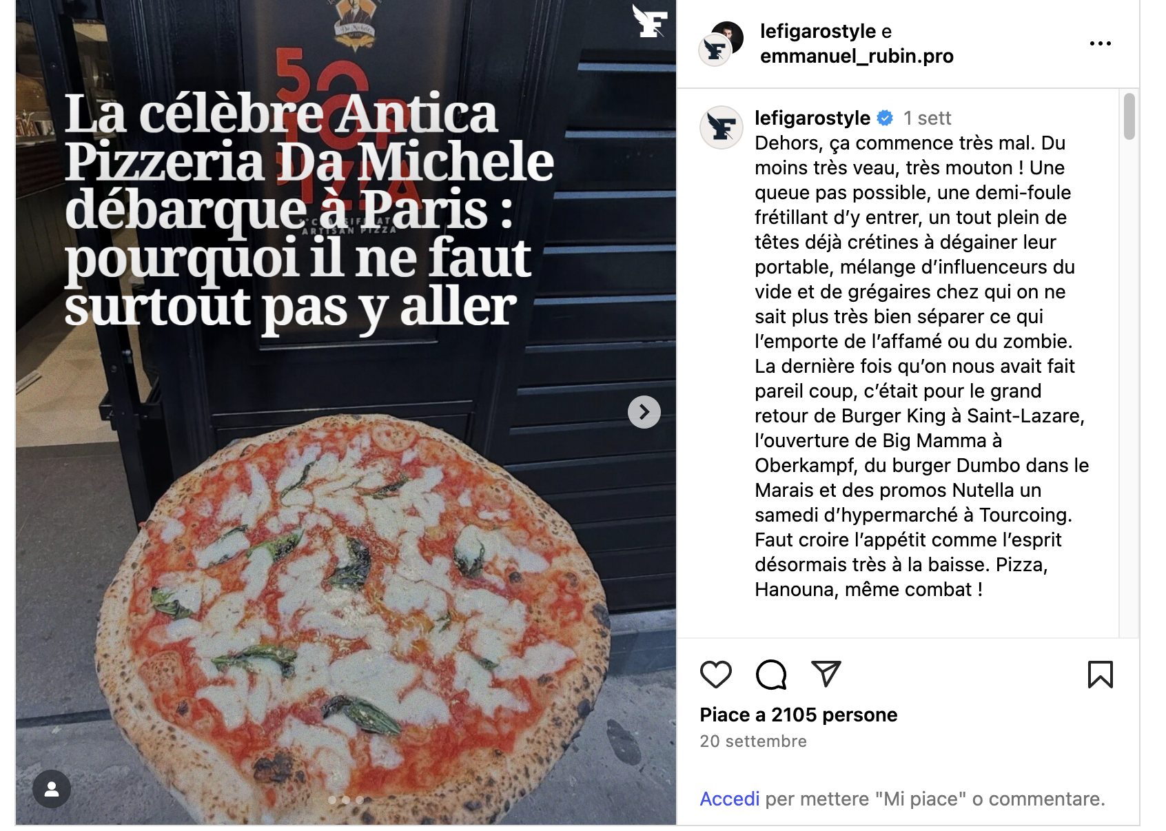Open the three-dot more options menu
This screenshot has height=831, width=1166.
coord(1100,43)
